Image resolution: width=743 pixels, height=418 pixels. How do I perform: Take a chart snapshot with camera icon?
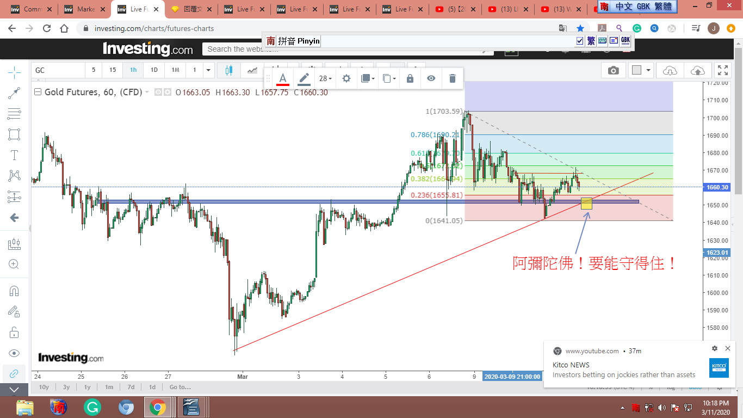tap(613, 70)
